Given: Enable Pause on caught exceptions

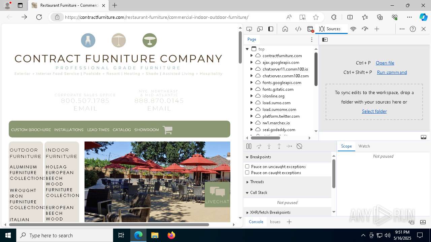Looking at the screenshot, I should click(247, 172).
